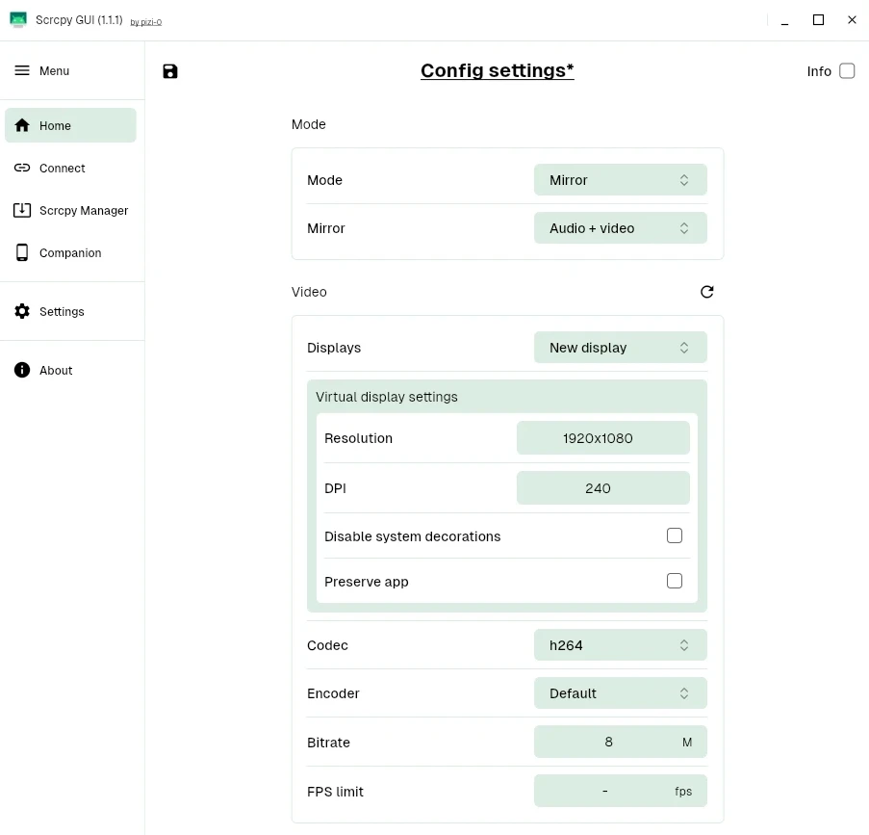The width and height of the screenshot is (869, 835).
Task: Click the Companion phone icon
Action: [x=22, y=252]
